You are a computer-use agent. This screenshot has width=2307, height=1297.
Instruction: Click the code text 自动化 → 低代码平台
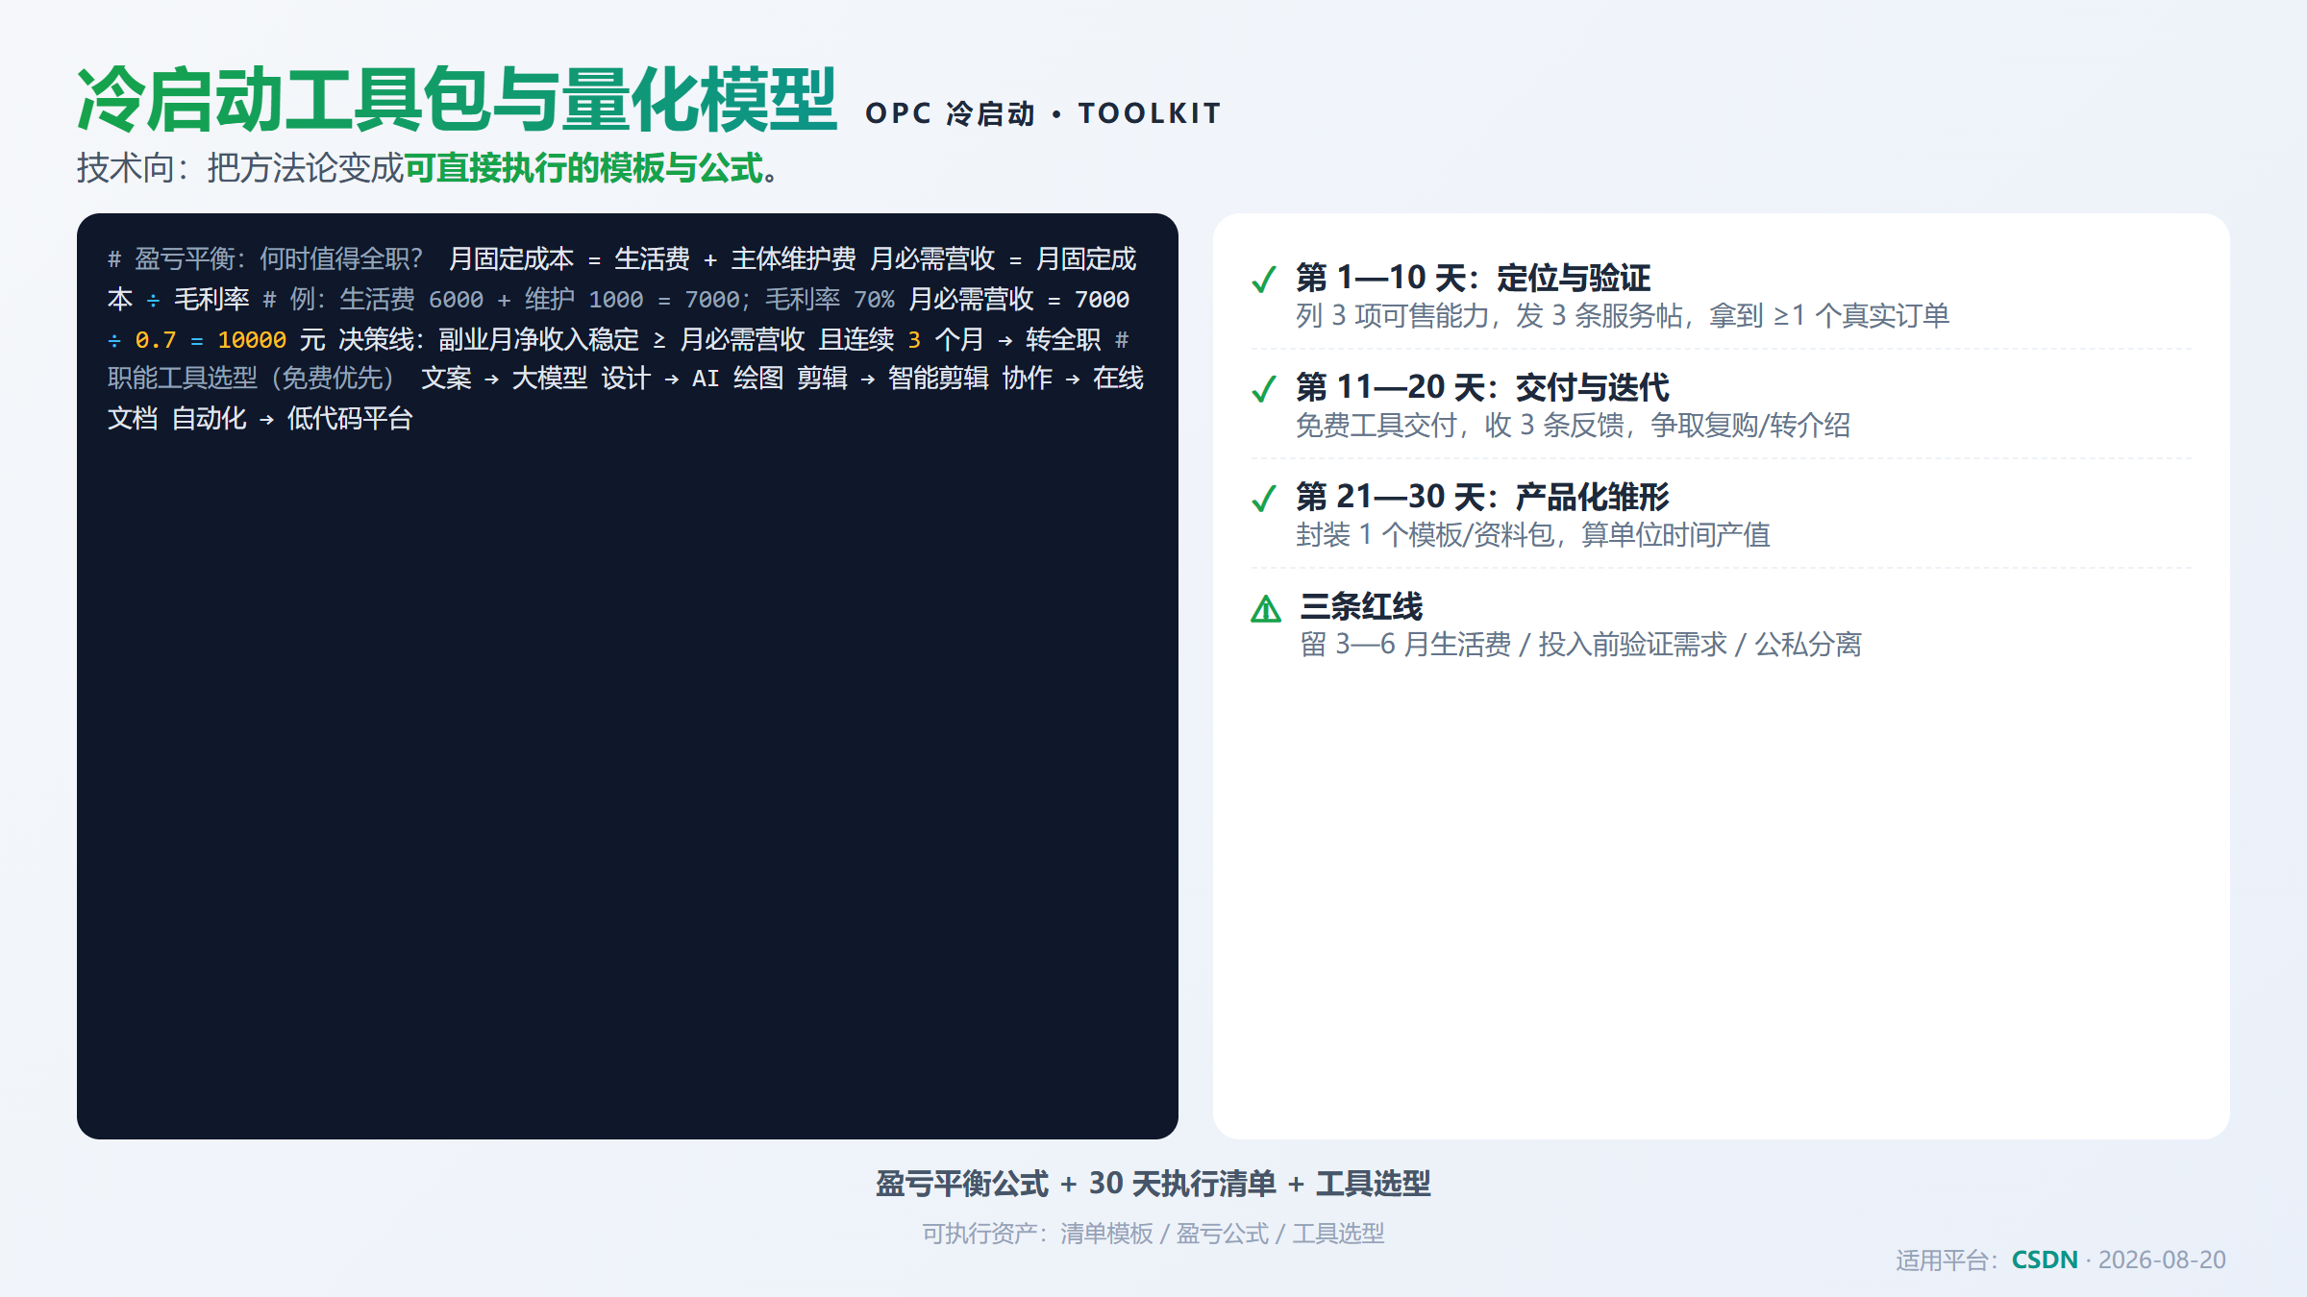pyautogui.click(x=292, y=418)
